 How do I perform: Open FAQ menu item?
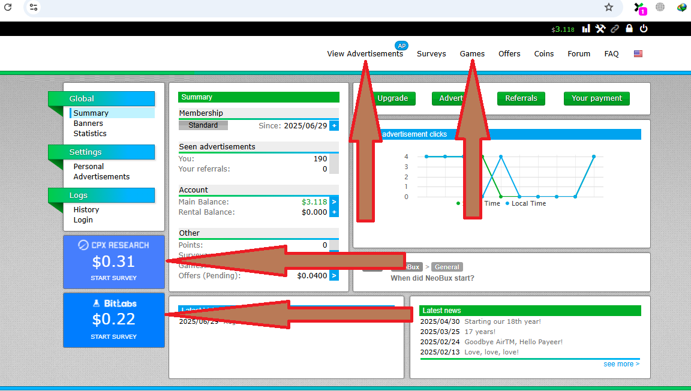click(x=611, y=53)
